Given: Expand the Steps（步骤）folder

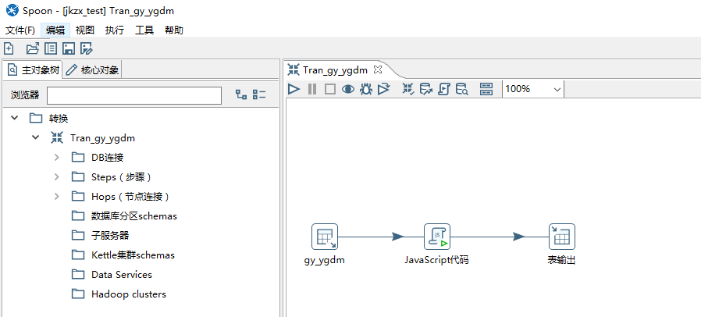Looking at the screenshot, I should coord(56,176).
